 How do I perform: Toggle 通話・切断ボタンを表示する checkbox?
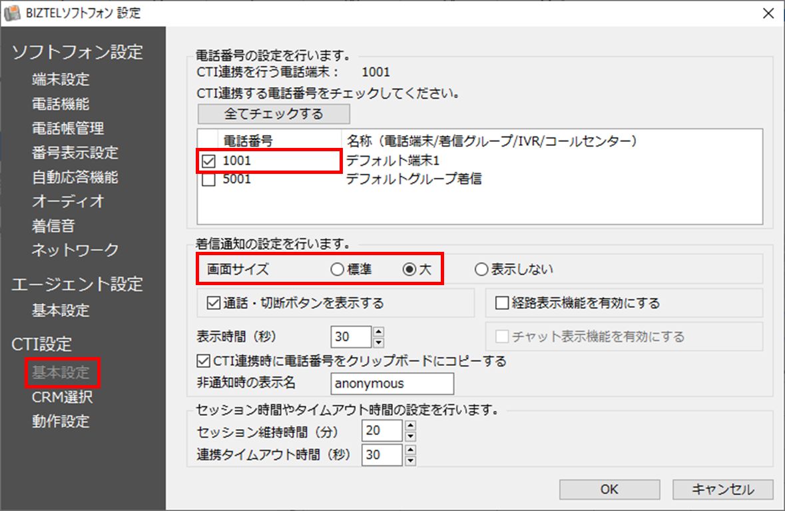point(214,303)
